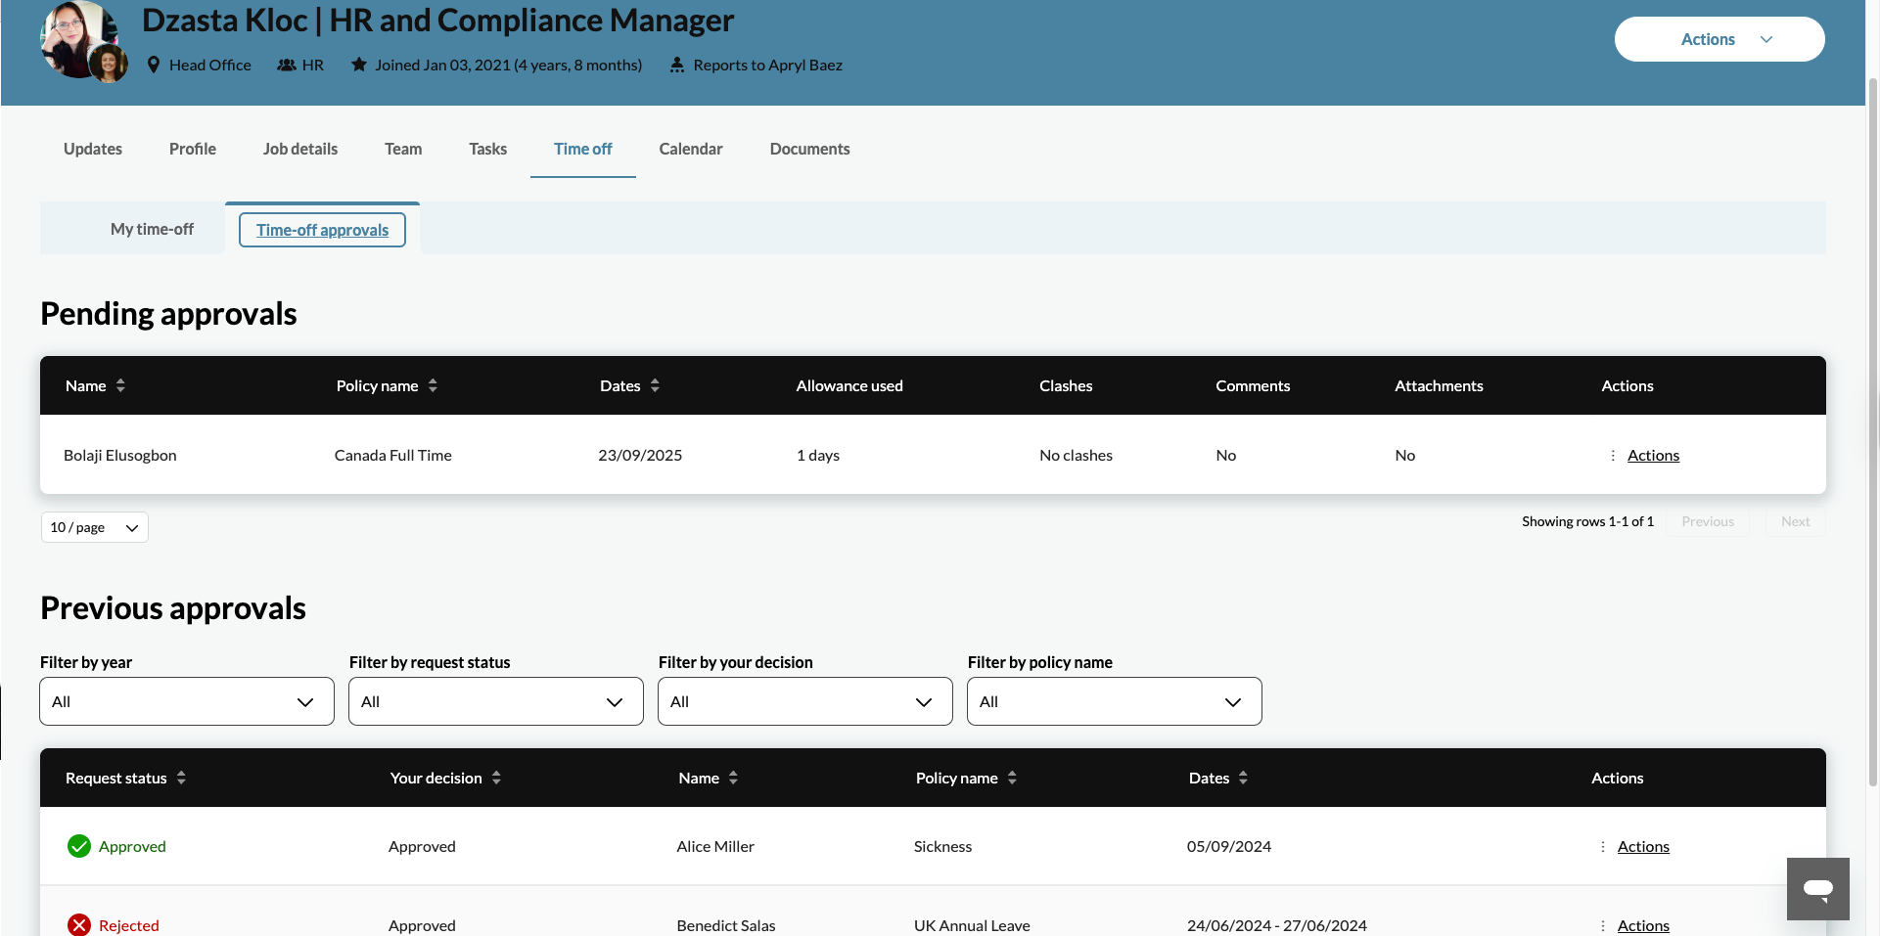Open the Filter by year dropdown
This screenshot has height=936, width=1880.
pyautogui.click(x=187, y=701)
